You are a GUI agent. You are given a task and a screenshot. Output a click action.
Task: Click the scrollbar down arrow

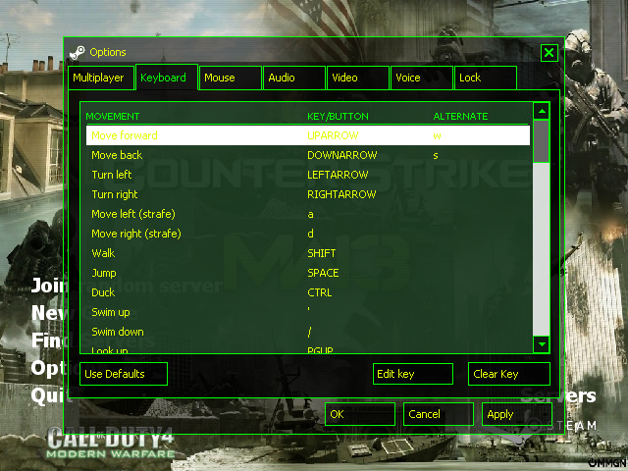click(x=541, y=343)
